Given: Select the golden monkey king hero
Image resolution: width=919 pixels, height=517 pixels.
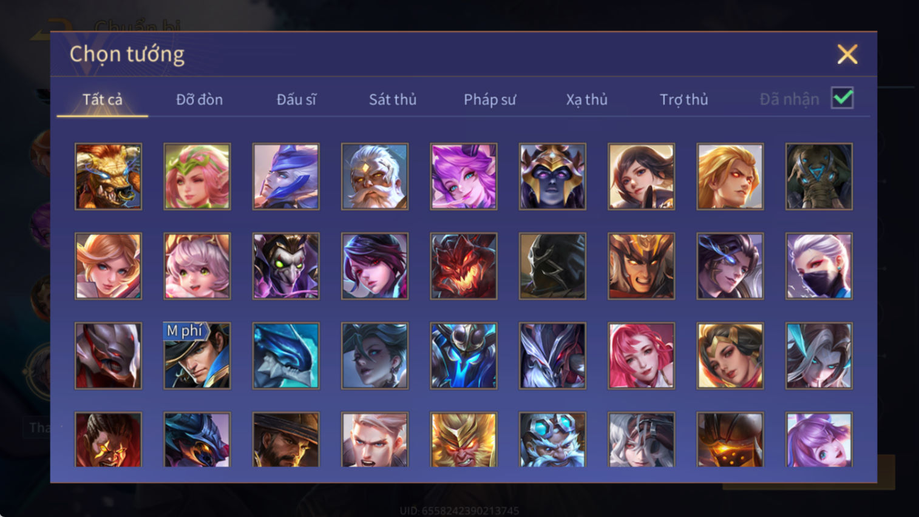Looking at the screenshot, I should pos(464,439).
